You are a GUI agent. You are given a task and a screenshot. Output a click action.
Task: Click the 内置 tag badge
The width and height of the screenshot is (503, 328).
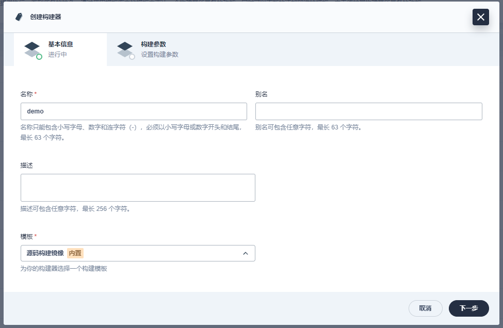coord(75,253)
